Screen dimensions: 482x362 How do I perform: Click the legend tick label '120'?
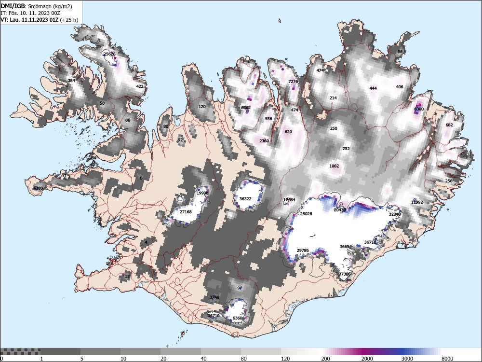click(x=285, y=359)
